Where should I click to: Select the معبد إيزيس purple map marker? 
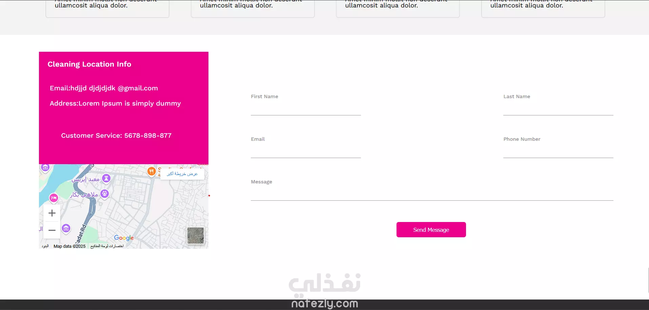(x=106, y=178)
